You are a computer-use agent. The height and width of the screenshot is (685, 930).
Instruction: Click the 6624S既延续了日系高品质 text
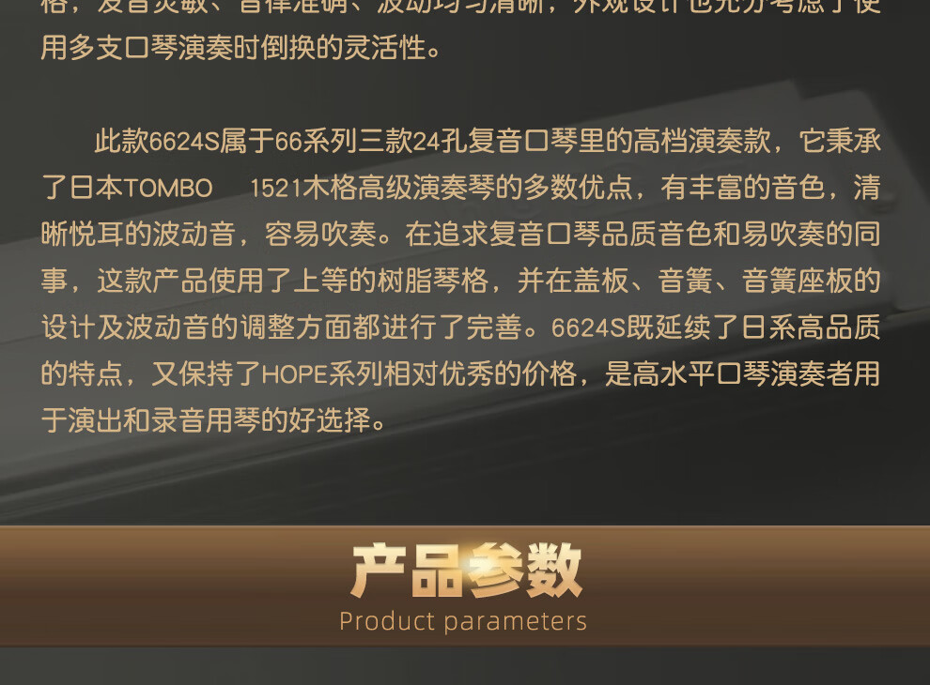point(715,327)
